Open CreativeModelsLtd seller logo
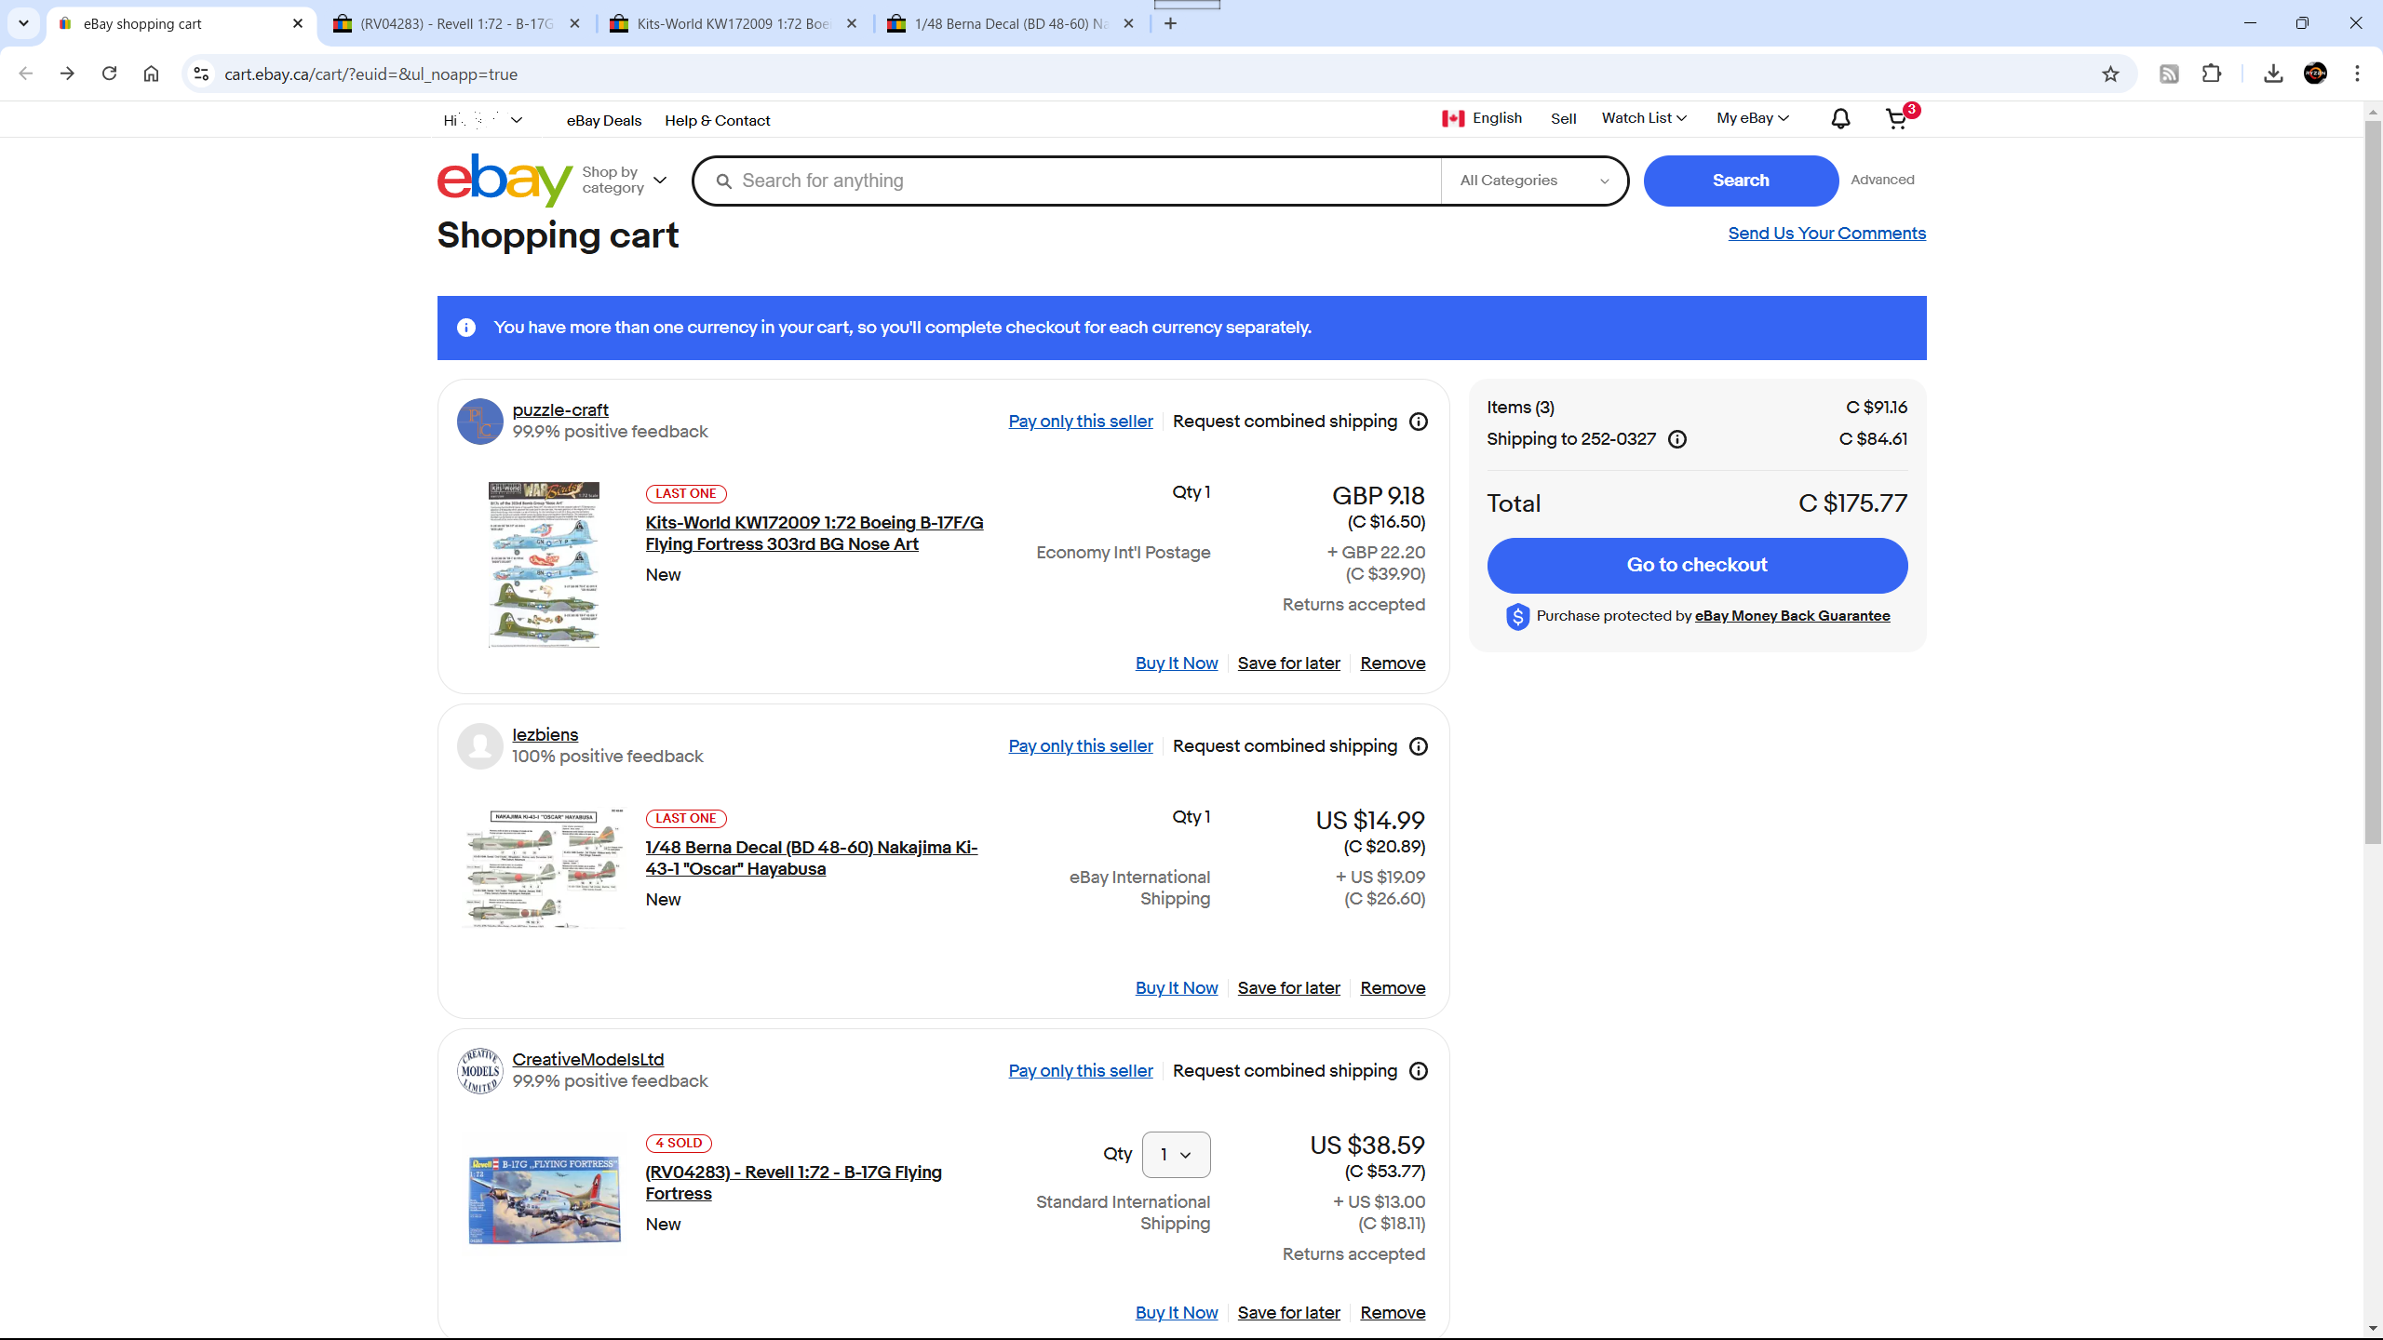The height and width of the screenshot is (1340, 2383). click(x=479, y=1071)
